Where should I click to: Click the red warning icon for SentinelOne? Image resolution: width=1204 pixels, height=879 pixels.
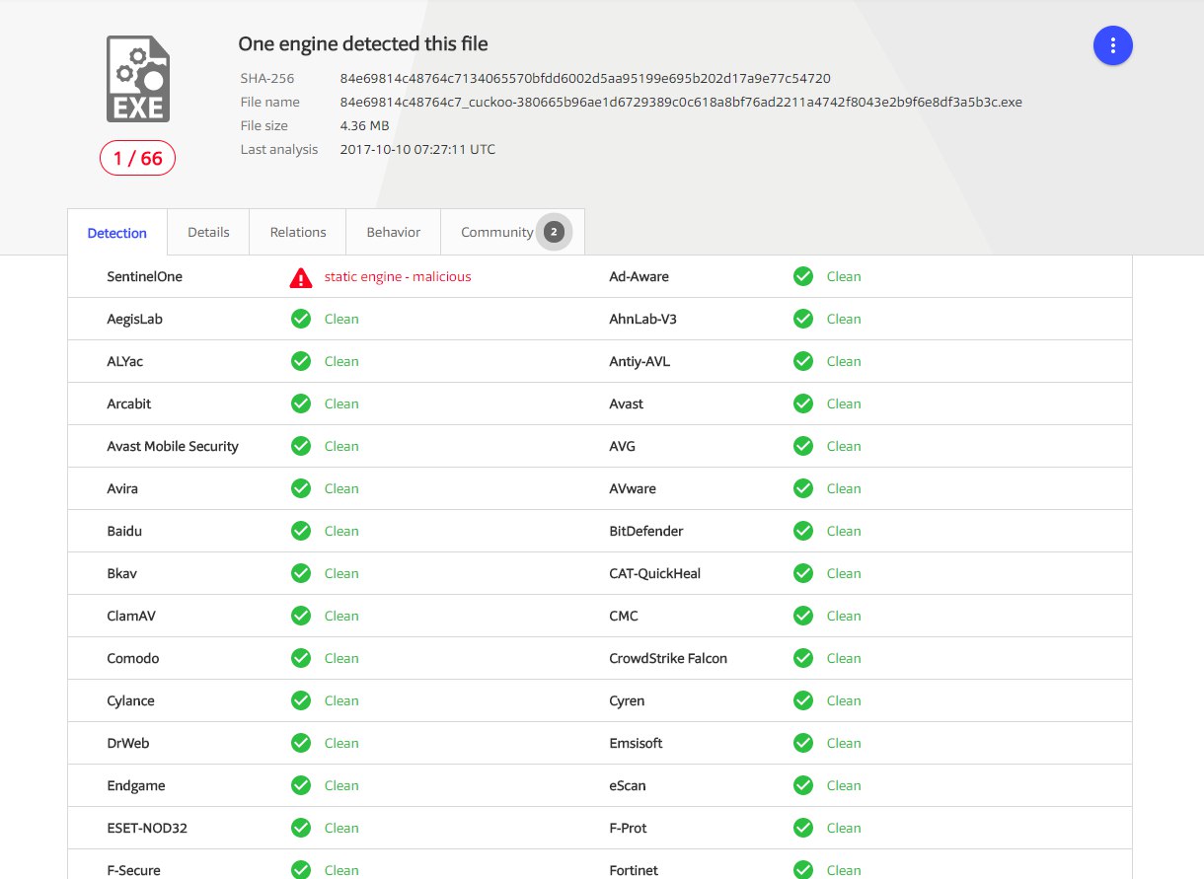coord(301,277)
